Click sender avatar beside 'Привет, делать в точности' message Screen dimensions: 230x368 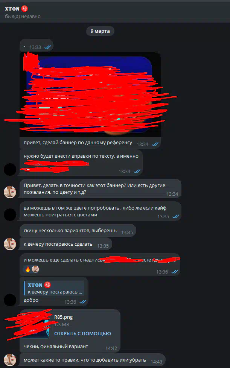(10, 192)
